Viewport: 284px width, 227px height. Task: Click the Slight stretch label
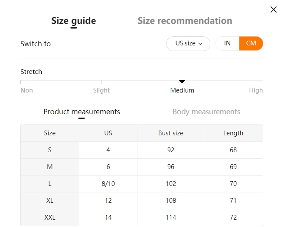coord(101,90)
